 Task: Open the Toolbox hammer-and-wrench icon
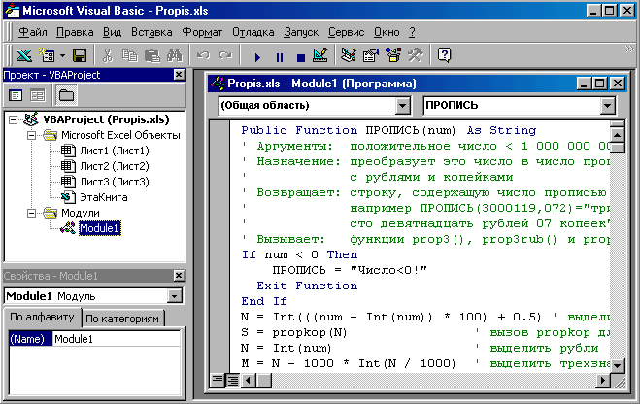coord(415,55)
